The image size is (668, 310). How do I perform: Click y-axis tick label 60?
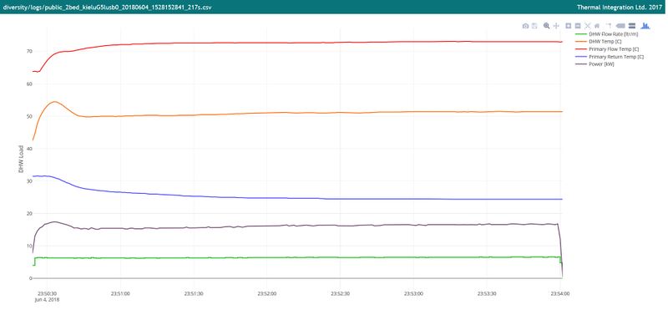30,84
